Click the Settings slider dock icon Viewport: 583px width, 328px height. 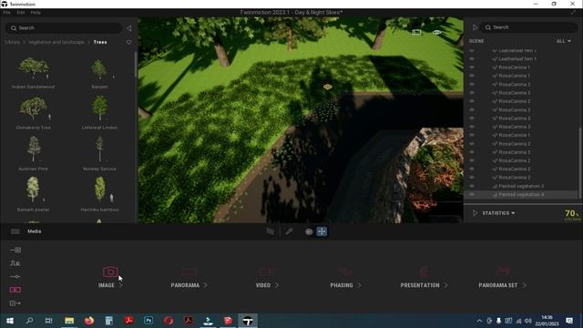click(15, 277)
